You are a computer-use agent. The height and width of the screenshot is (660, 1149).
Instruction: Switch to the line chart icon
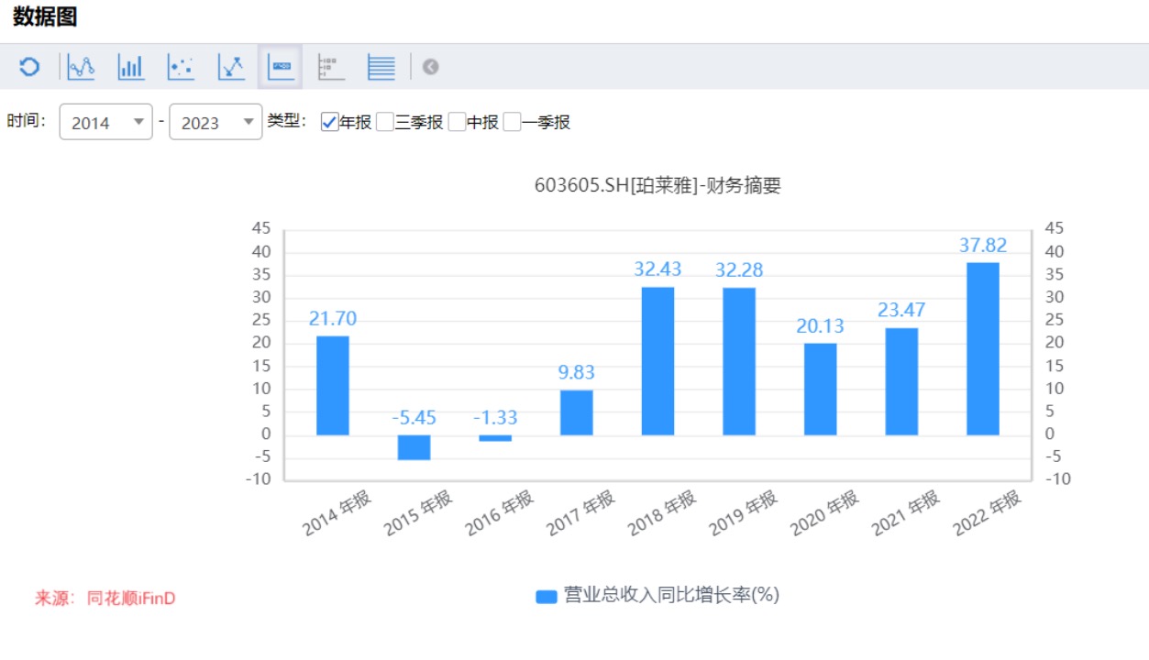point(81,67)
